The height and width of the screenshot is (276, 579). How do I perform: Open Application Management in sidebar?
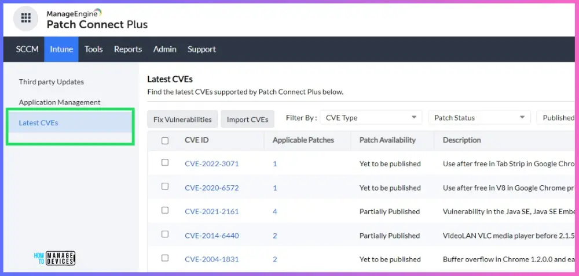(60, 102)
